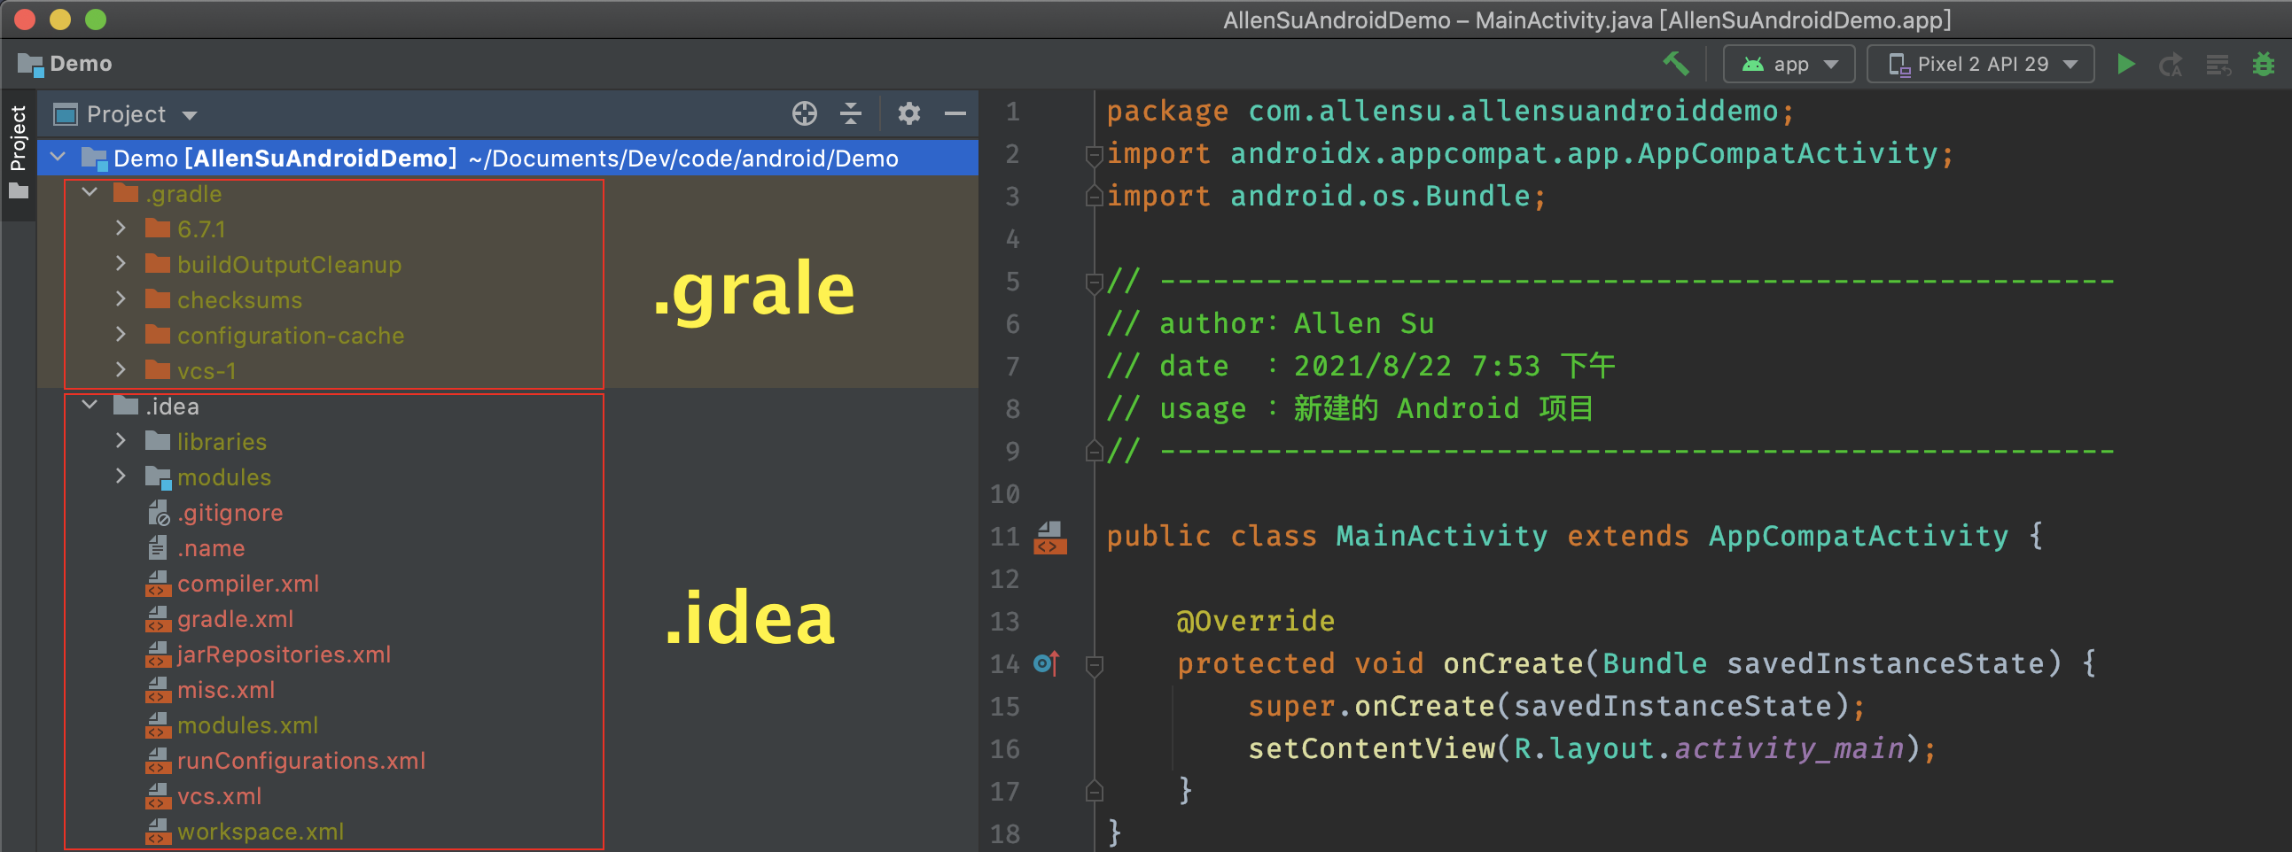
Task: Click the MainActivity class name in code
Action: click(1441, 537)
